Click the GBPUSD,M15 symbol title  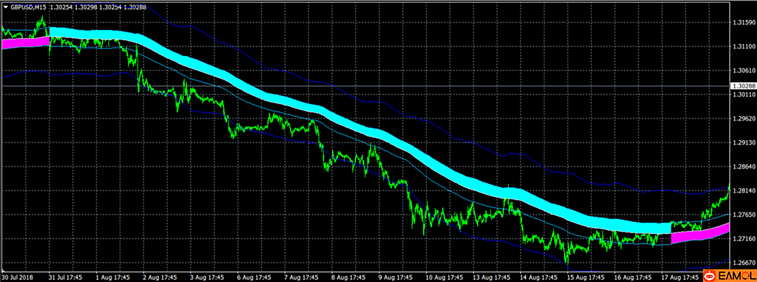coord(28,7)
